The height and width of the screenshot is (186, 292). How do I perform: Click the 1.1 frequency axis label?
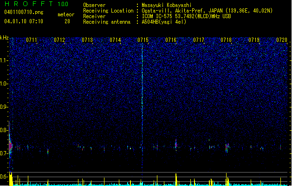(x=4, y=60)
